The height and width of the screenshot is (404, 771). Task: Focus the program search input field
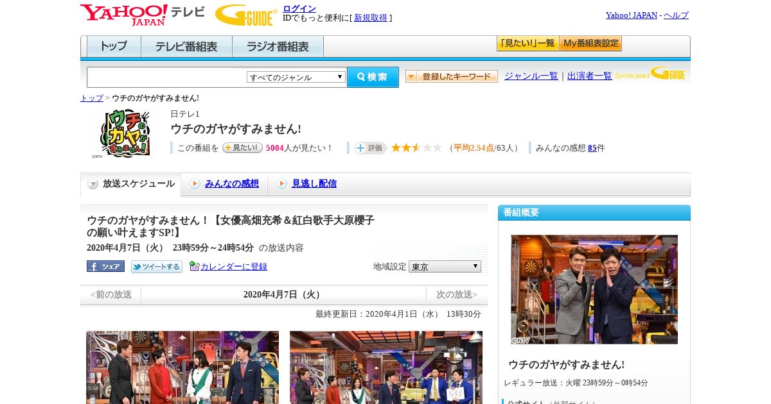click(166, 77)
